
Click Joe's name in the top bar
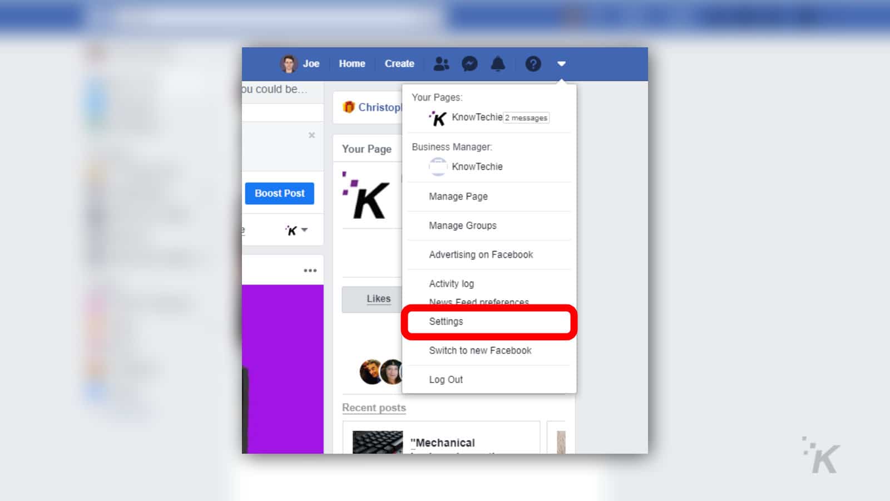311,63
